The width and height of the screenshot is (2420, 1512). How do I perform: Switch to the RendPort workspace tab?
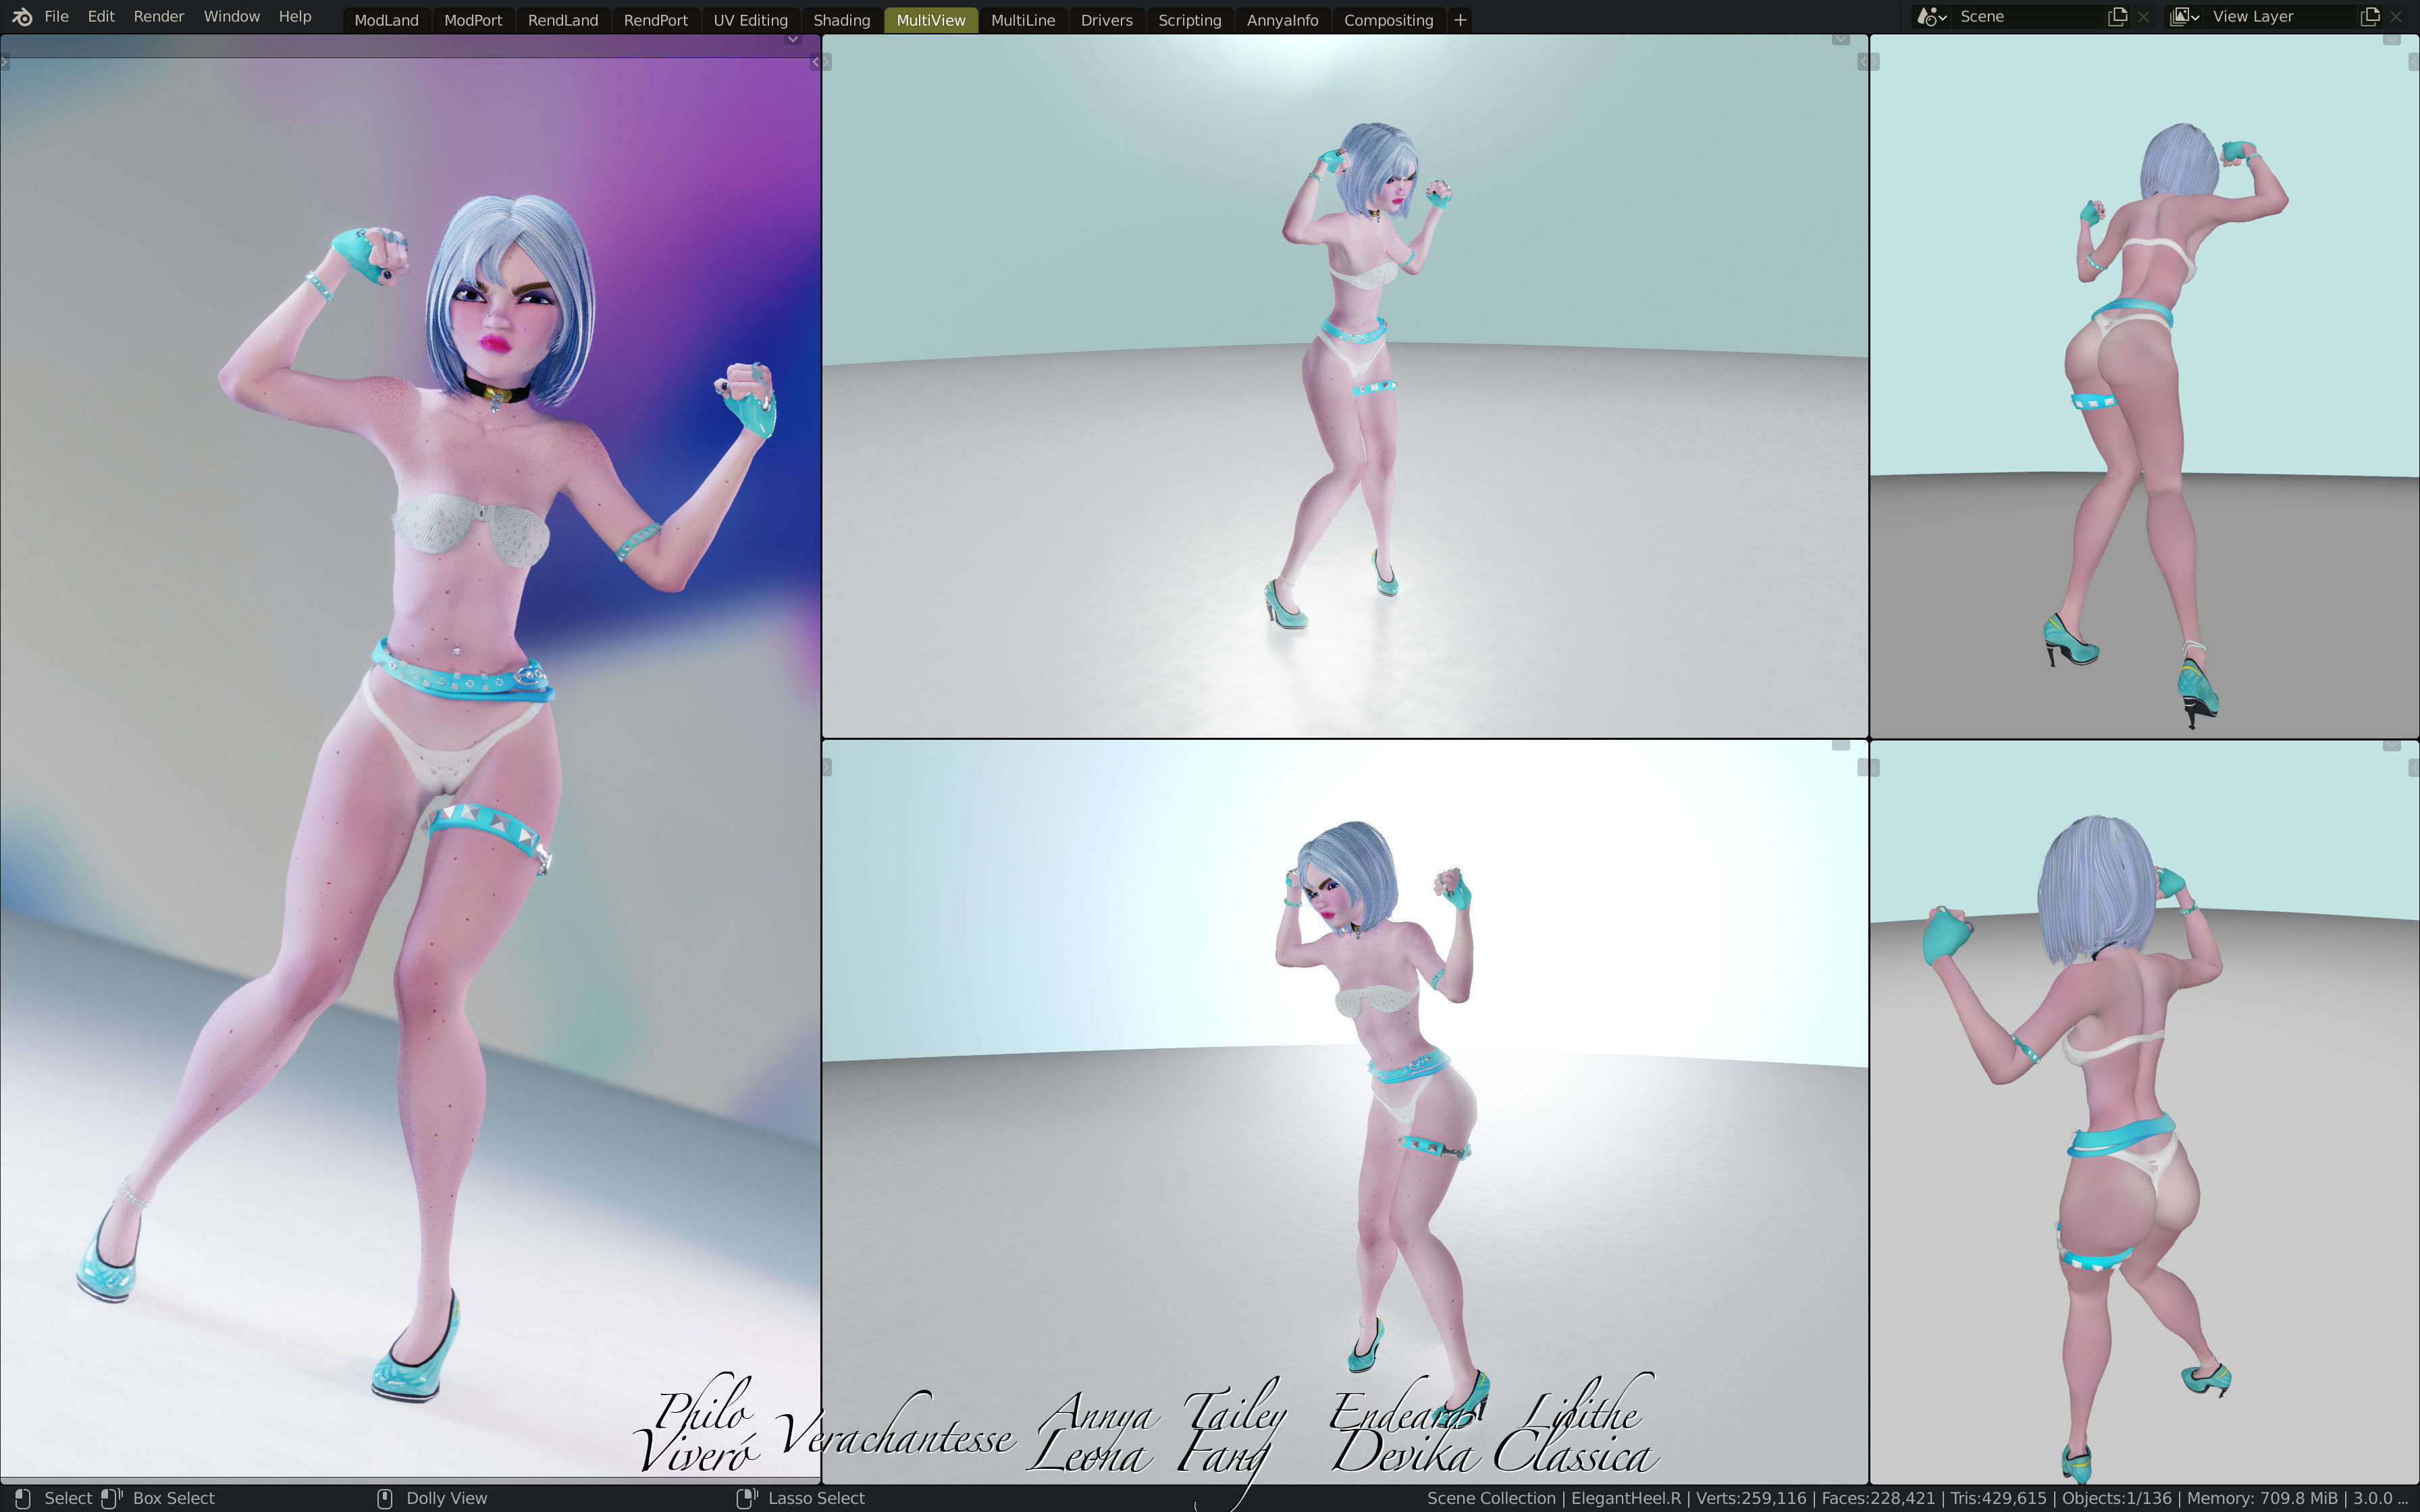(x=656, y=20)
